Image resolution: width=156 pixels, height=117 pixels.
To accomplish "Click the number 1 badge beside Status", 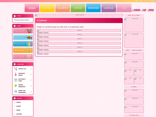I will click(x=14, y=16).
